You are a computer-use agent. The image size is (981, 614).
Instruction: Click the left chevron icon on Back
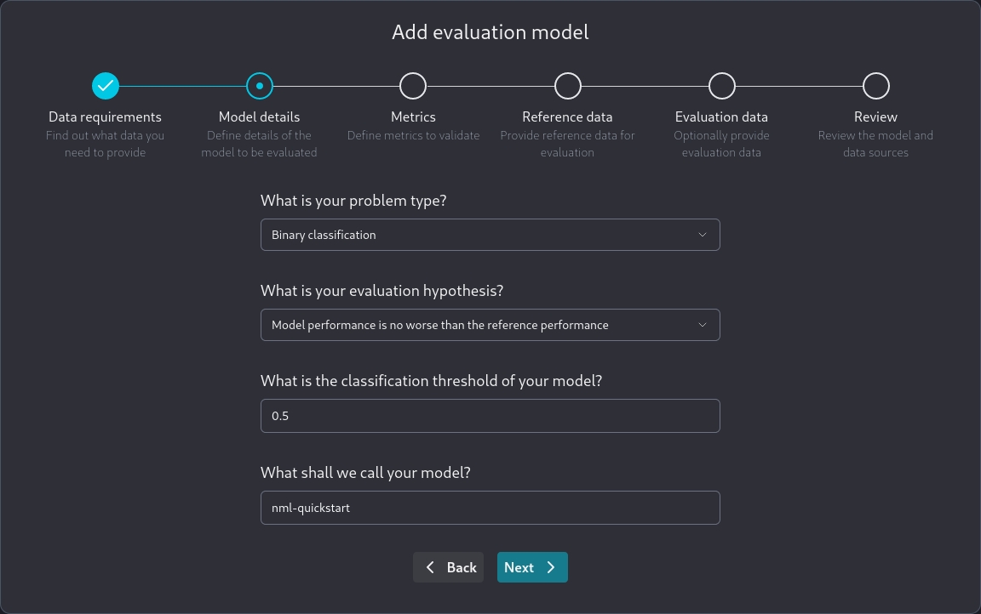click(430, 567)
